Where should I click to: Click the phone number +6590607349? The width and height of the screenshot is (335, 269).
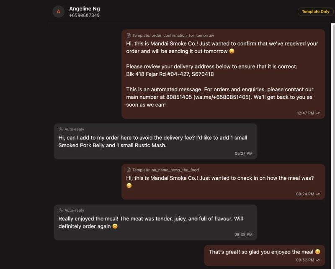84,15
